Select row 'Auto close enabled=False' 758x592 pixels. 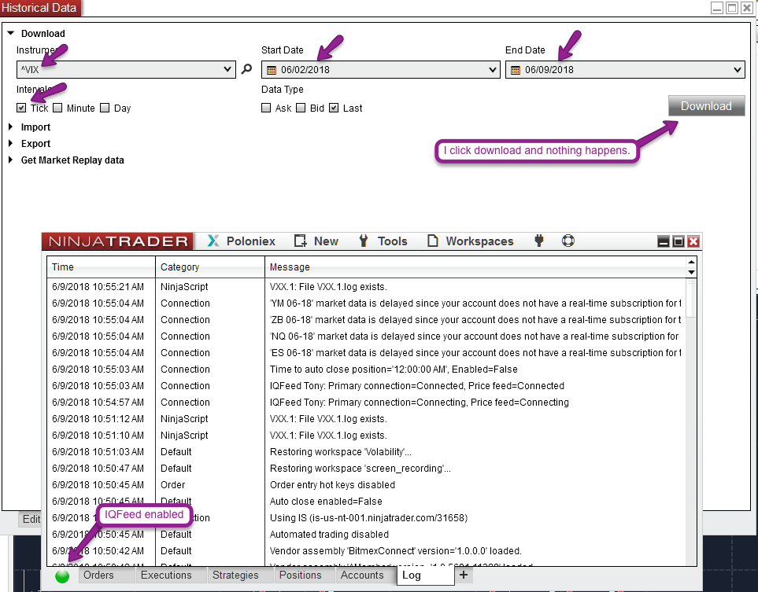pyautogui.click(x=367, y=502)
